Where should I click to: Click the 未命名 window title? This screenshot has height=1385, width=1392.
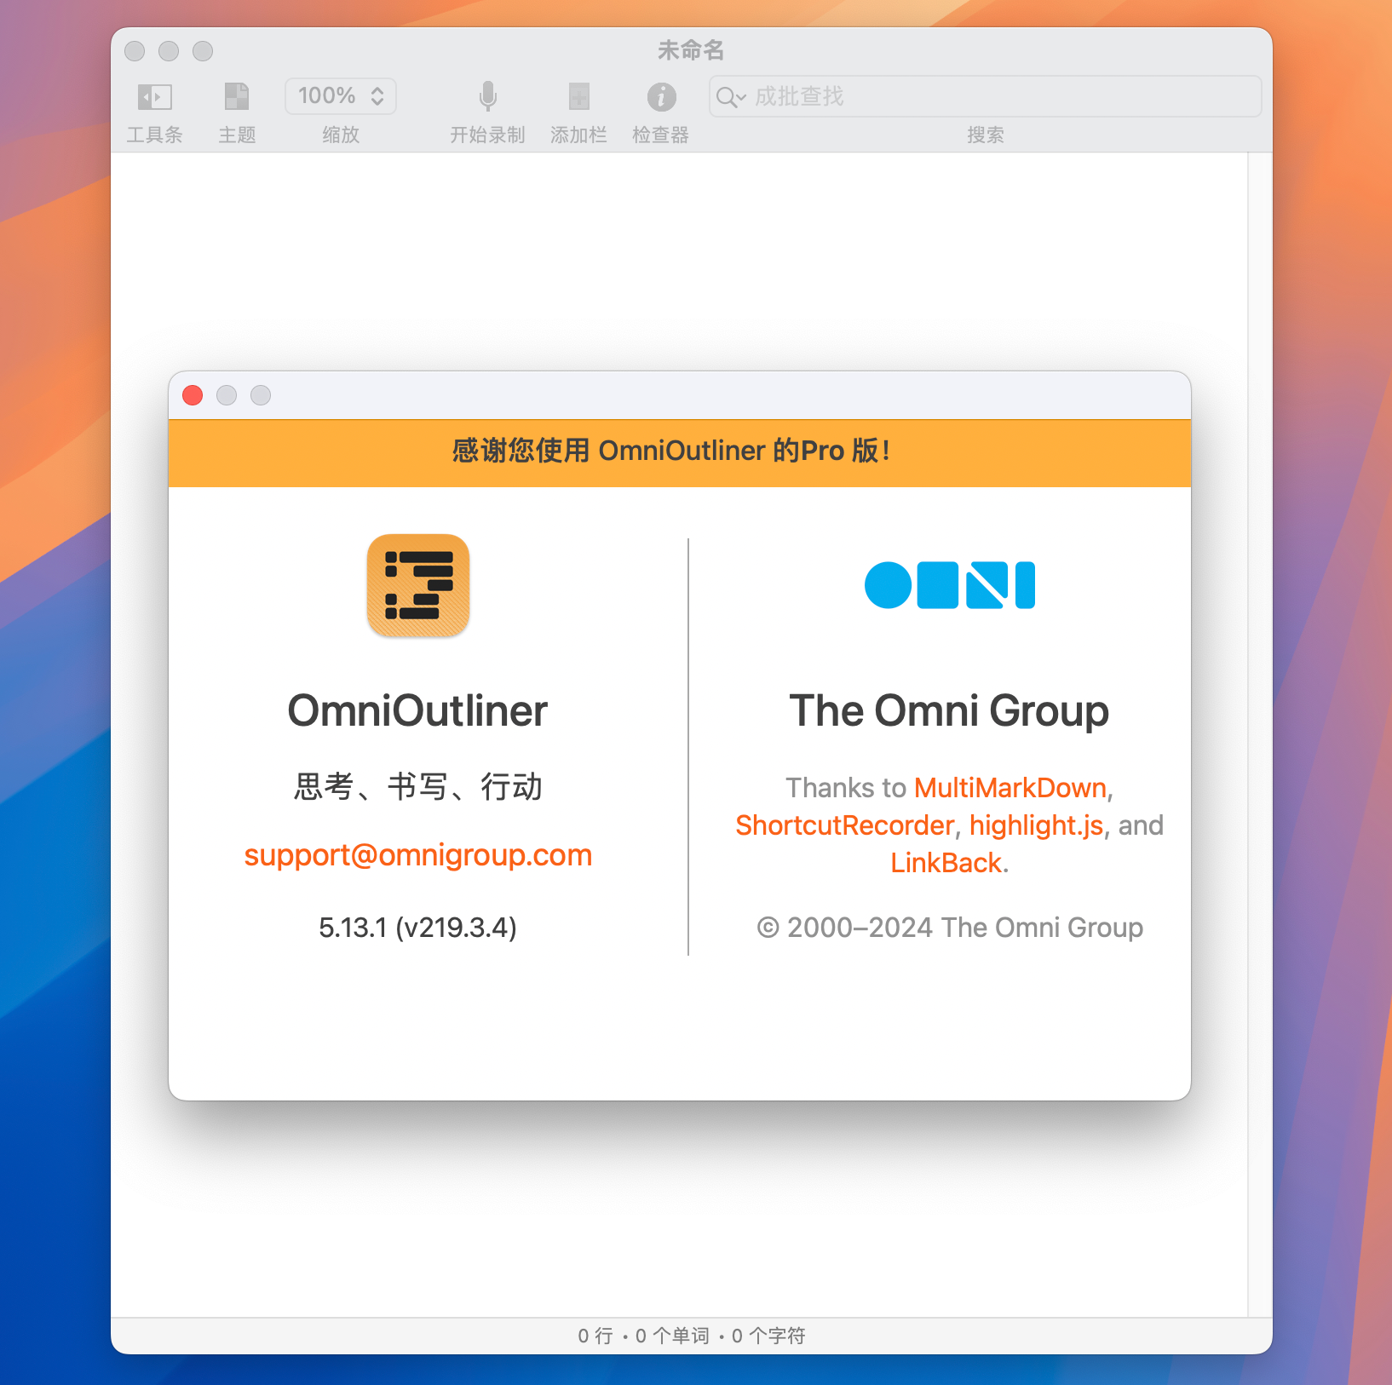tap(691, 50)
